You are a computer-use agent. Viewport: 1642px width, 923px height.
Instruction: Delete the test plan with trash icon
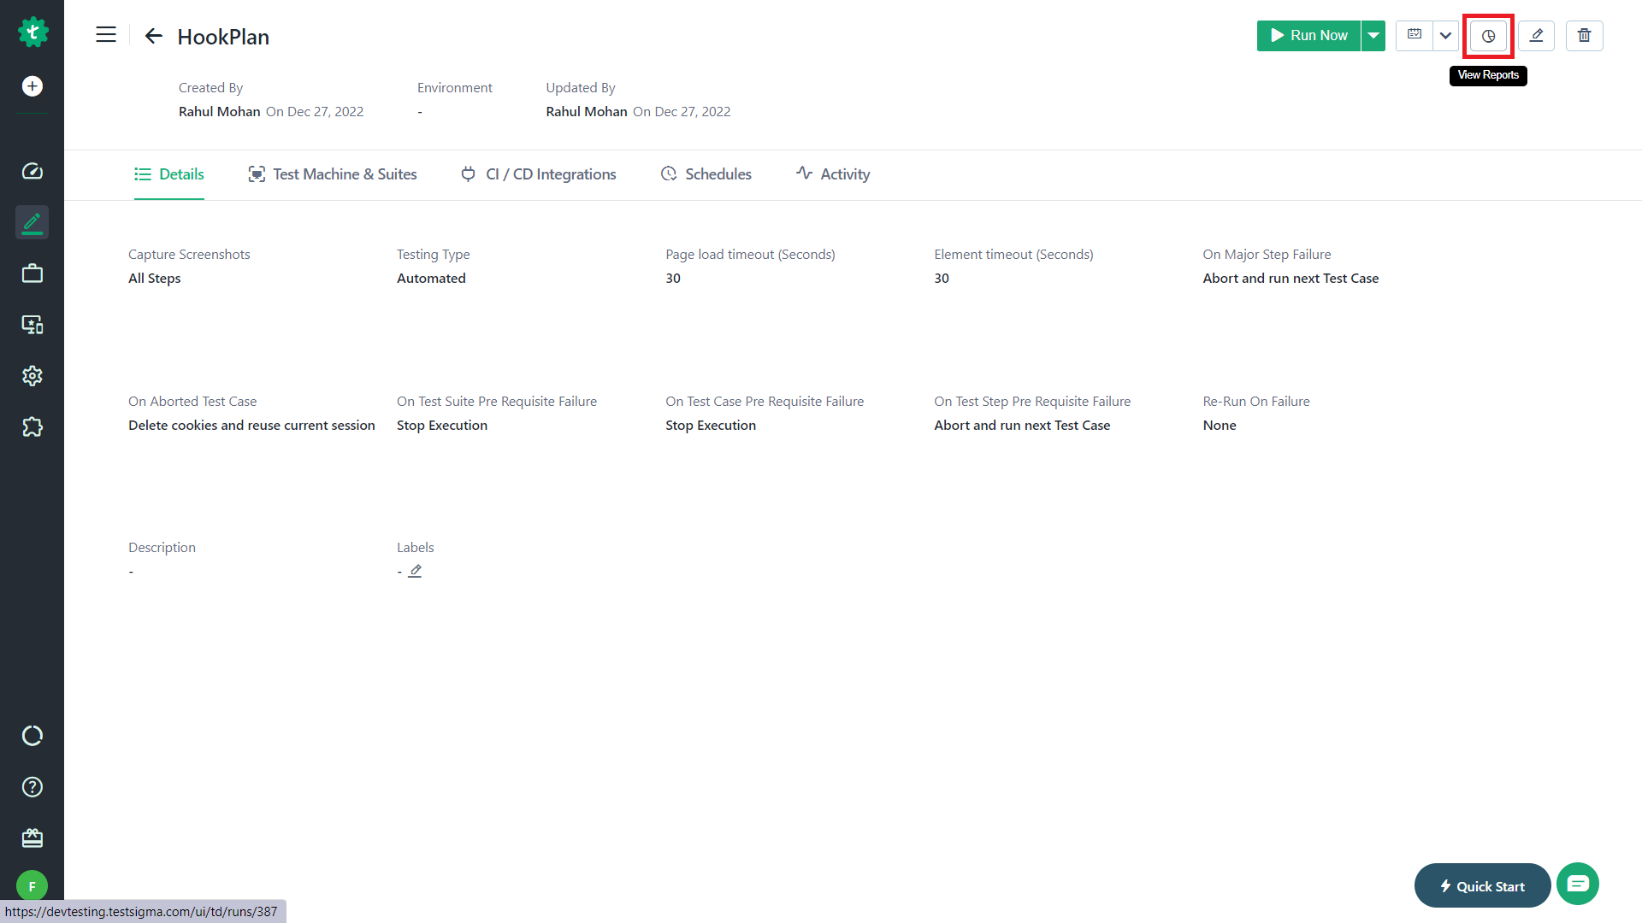(1585, 36)
